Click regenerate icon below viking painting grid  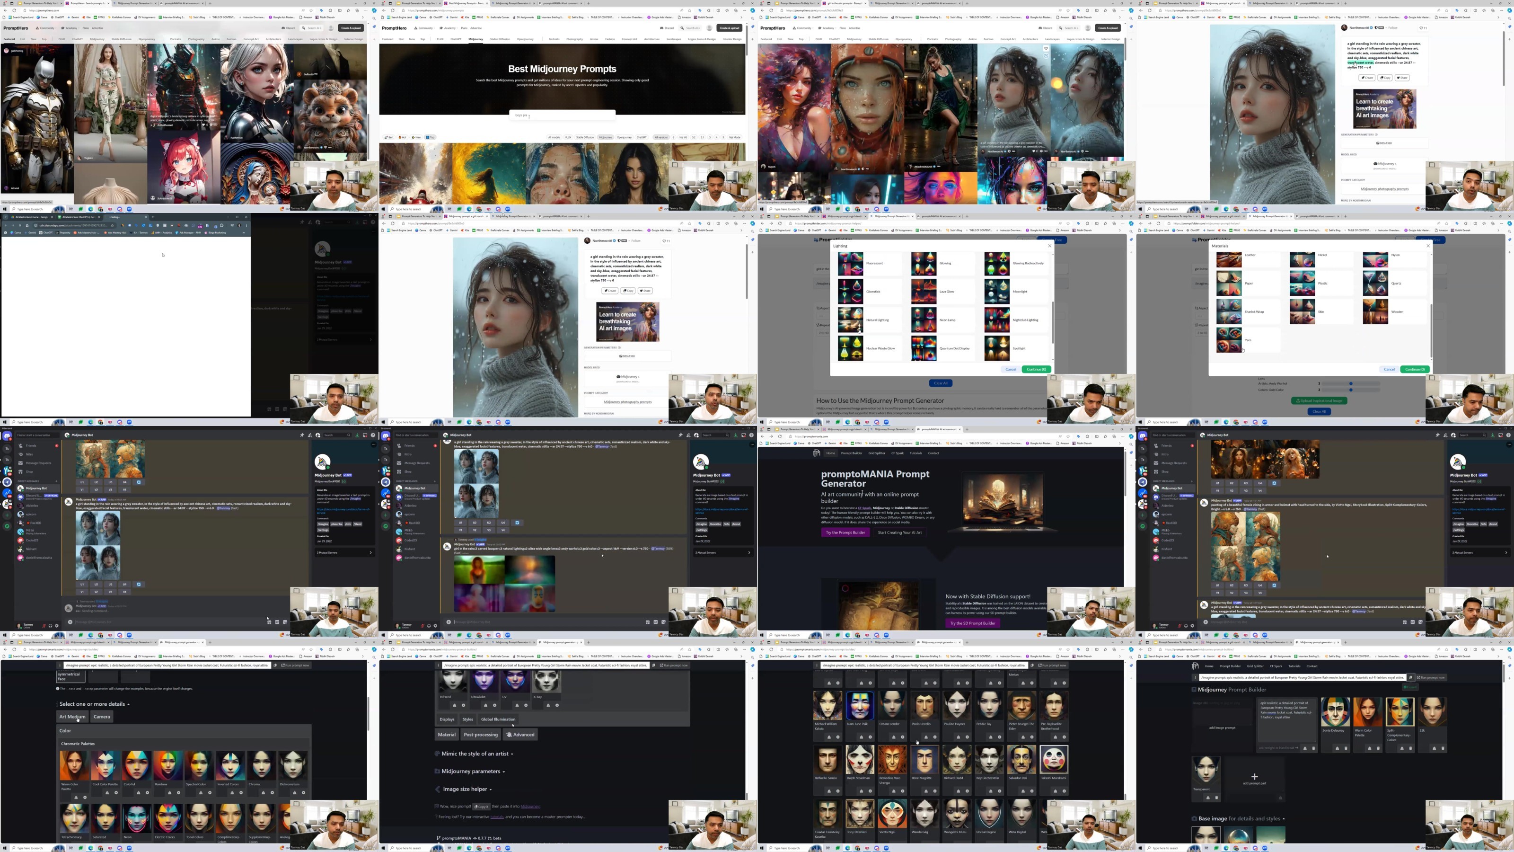point(1274,585)
